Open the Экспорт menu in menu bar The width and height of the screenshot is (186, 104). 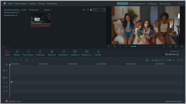[33, 4]
